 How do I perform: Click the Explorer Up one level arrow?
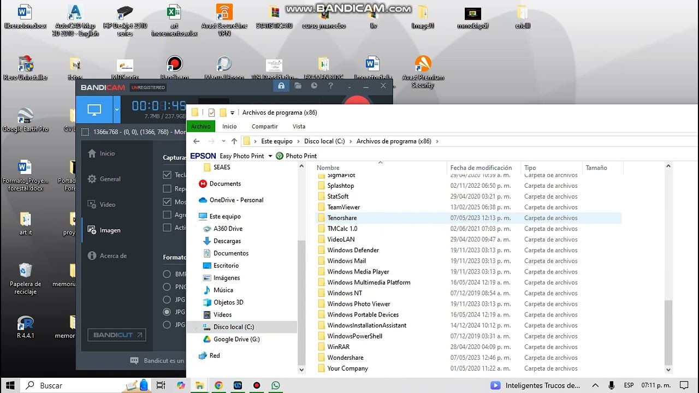click(x=234, y=141)
